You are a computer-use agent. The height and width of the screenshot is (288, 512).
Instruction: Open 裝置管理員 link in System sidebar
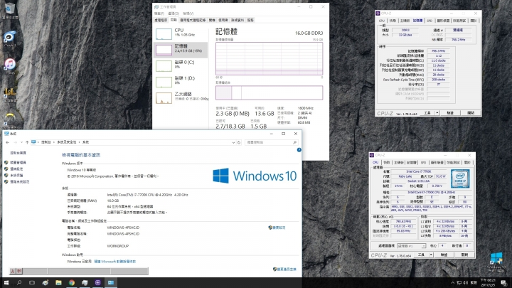point(18,163)
